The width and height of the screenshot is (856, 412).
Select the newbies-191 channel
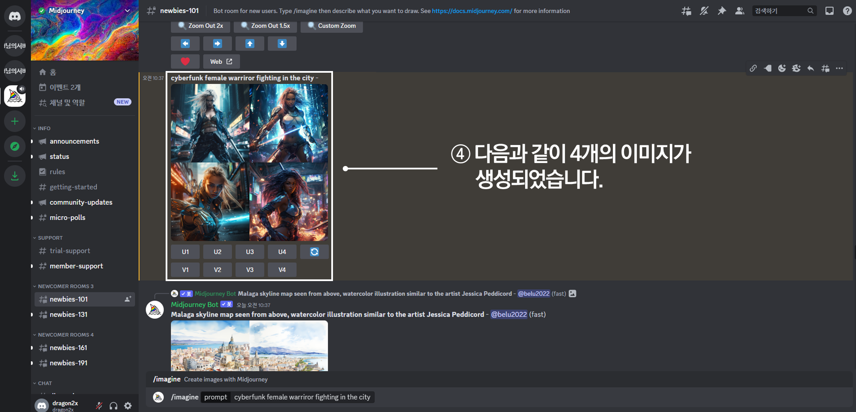click(85, 363)
